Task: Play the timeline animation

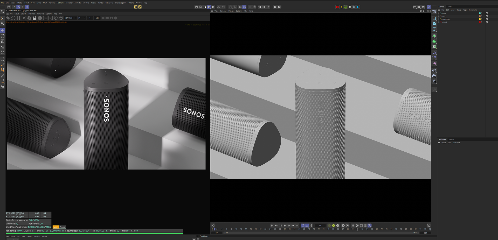Action: 285,225
